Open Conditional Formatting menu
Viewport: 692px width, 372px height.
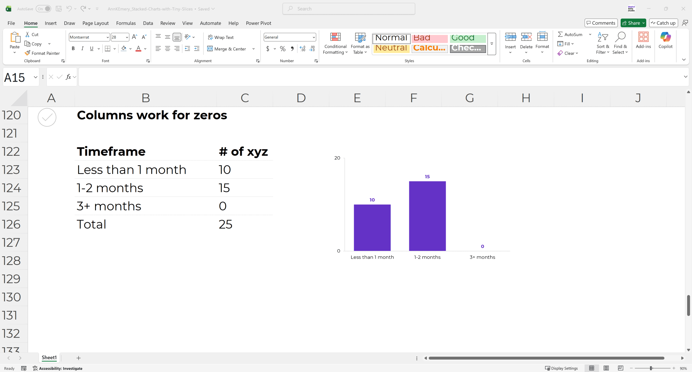335,43
